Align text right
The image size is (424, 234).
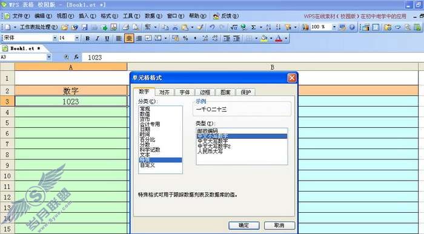point(139,38)
